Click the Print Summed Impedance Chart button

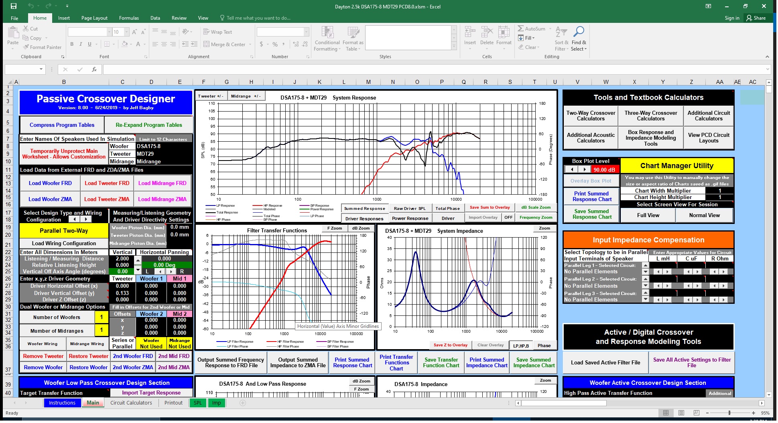point(487,362)
